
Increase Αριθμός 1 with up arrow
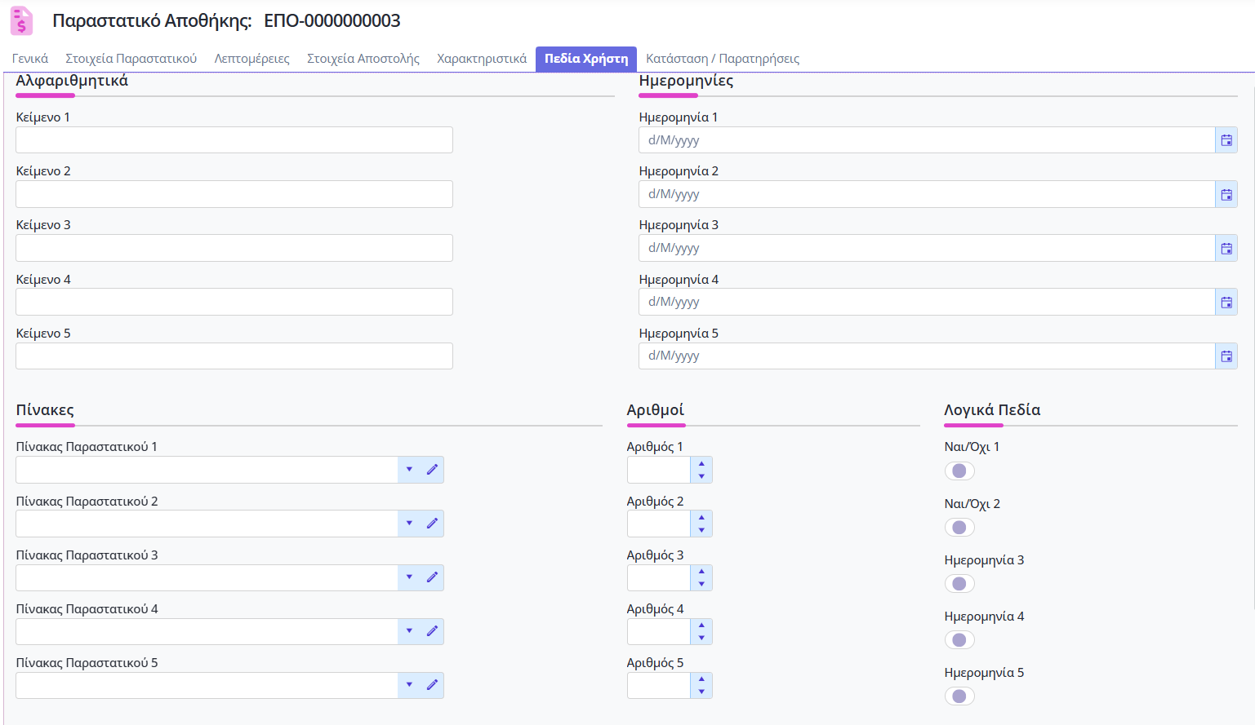pyautogui.click(x=701, y=464)
